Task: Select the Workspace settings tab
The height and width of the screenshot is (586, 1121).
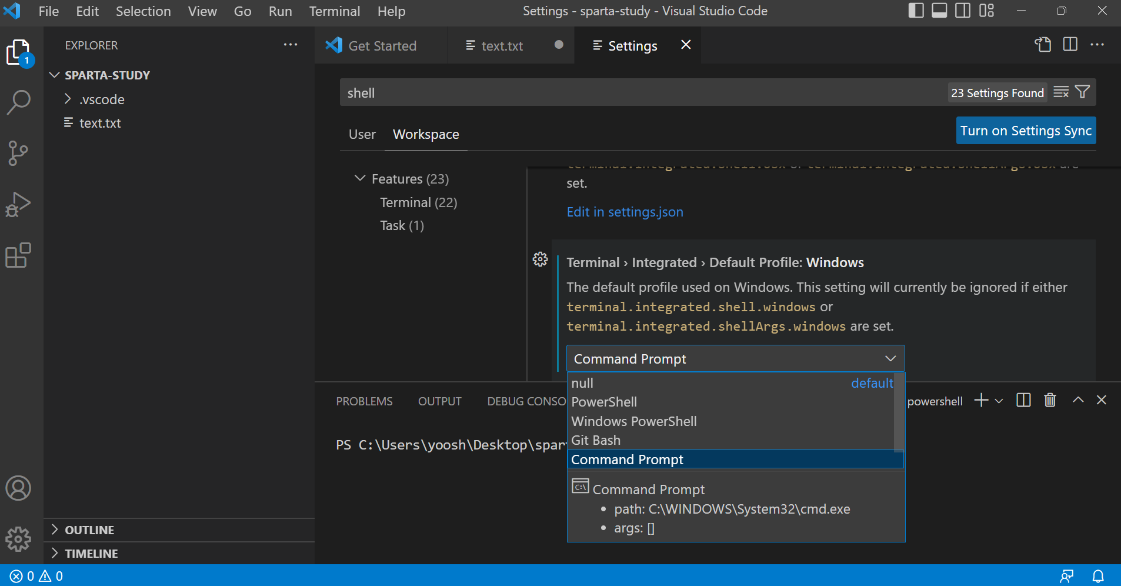Action: point(426,134)
